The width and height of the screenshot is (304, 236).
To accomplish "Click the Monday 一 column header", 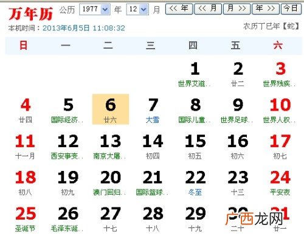I will 66,45.
